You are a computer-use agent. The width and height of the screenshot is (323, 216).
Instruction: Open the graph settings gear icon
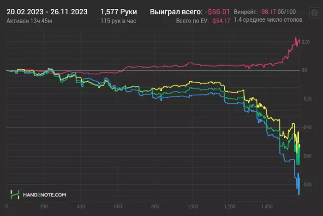(x=314, y=13)
